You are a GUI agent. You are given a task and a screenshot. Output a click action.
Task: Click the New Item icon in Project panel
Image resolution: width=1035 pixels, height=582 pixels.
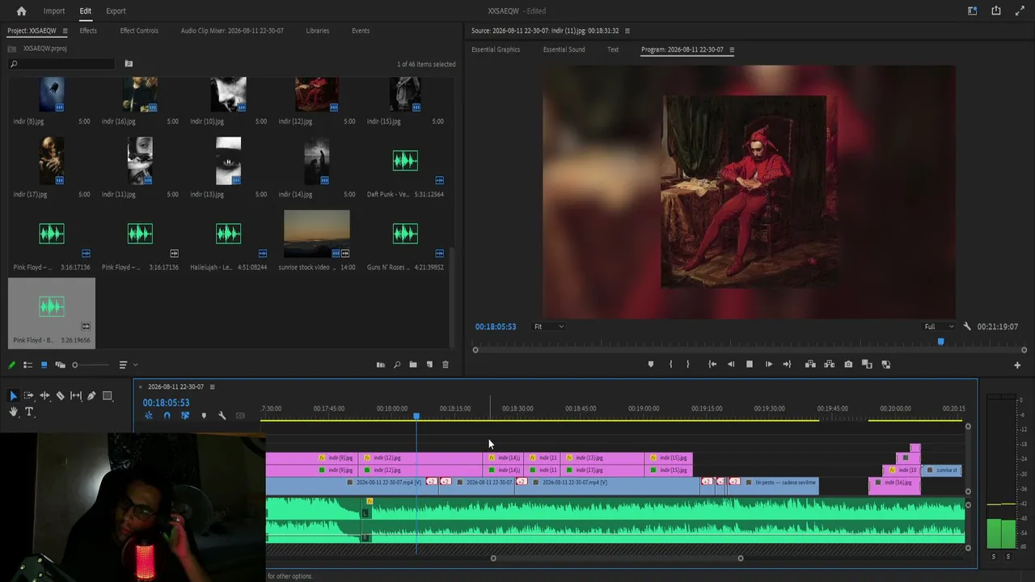point(429,365)
